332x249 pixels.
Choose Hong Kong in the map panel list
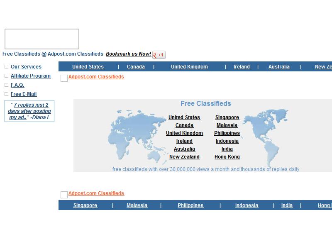227,157
